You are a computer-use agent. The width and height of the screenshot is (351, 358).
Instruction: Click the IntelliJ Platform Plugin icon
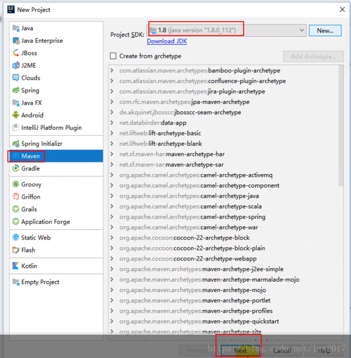(x=16, y=127)
